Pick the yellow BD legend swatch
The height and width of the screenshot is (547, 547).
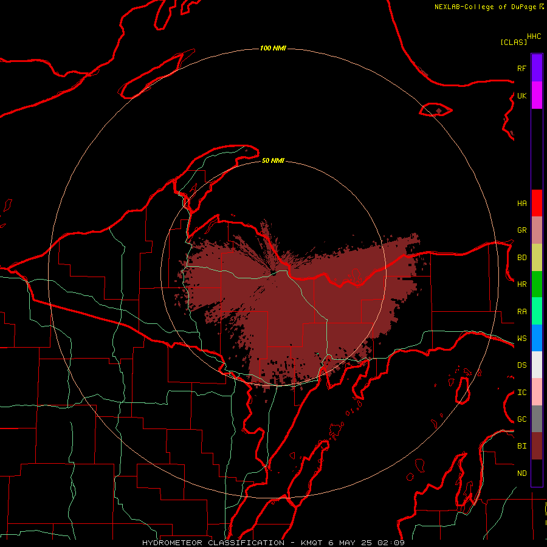(x=537, y=258)
